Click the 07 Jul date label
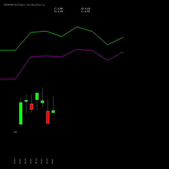This screenshot has height=169, width=169. pos(42,161)
